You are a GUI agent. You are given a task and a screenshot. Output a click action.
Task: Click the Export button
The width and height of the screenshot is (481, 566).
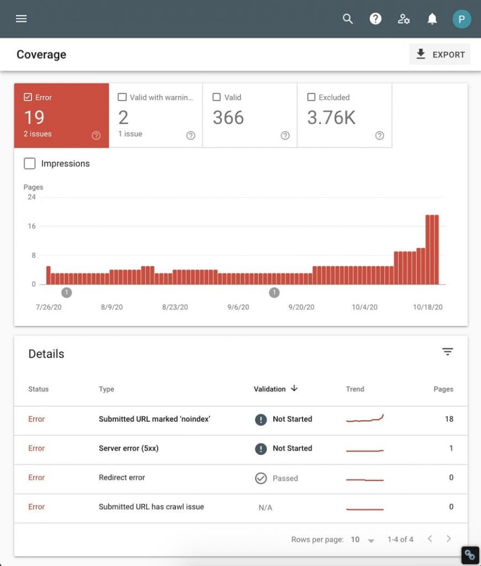(x=440, y=54)
